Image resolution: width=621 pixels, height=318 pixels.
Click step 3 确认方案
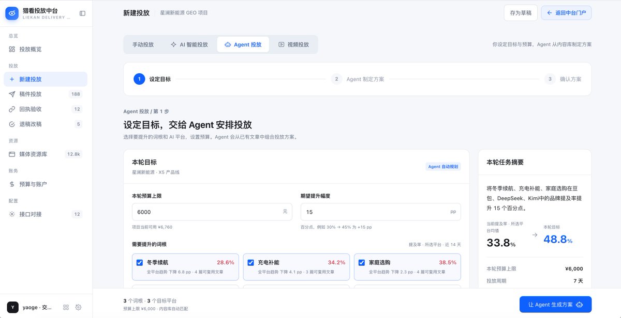click(x=563, y=79)
